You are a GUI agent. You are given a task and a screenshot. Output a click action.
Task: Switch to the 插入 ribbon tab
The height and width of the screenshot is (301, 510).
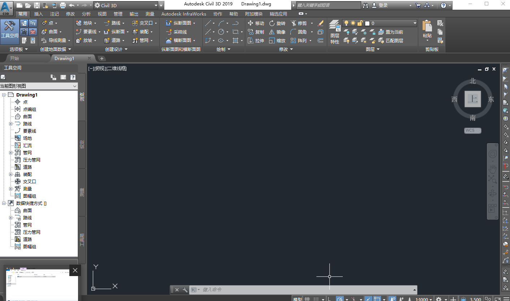click(x=39, y=14)
